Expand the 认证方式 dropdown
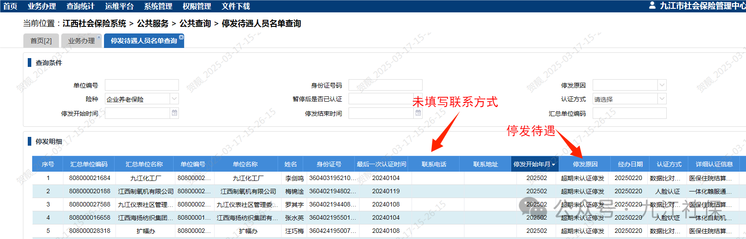The height and width of the screenshot is (239, 746). [661, 99]
